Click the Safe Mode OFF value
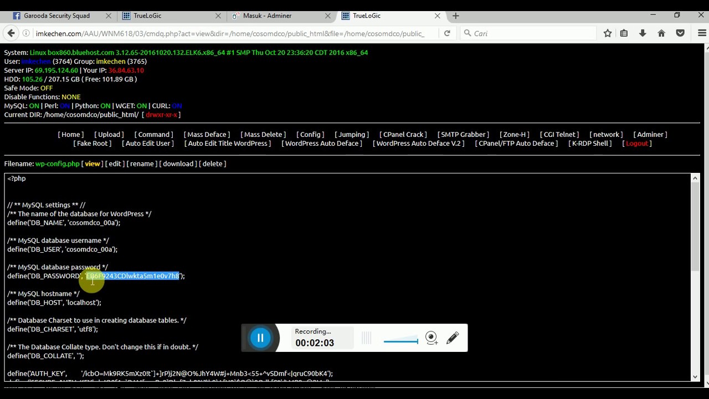 point(47,88)
